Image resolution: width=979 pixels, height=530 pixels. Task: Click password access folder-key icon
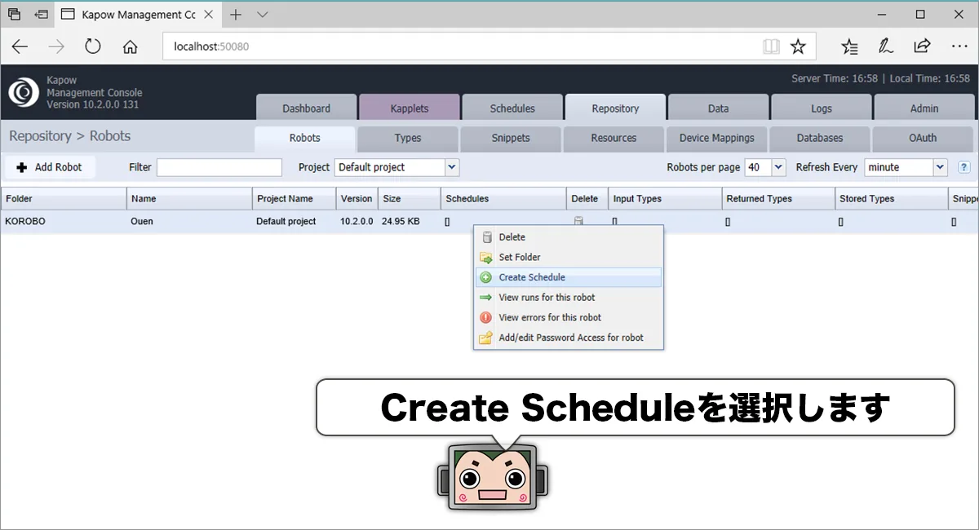486,338
